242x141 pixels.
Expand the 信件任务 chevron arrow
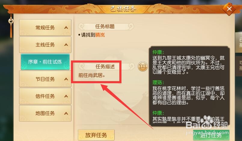[66, 96]
